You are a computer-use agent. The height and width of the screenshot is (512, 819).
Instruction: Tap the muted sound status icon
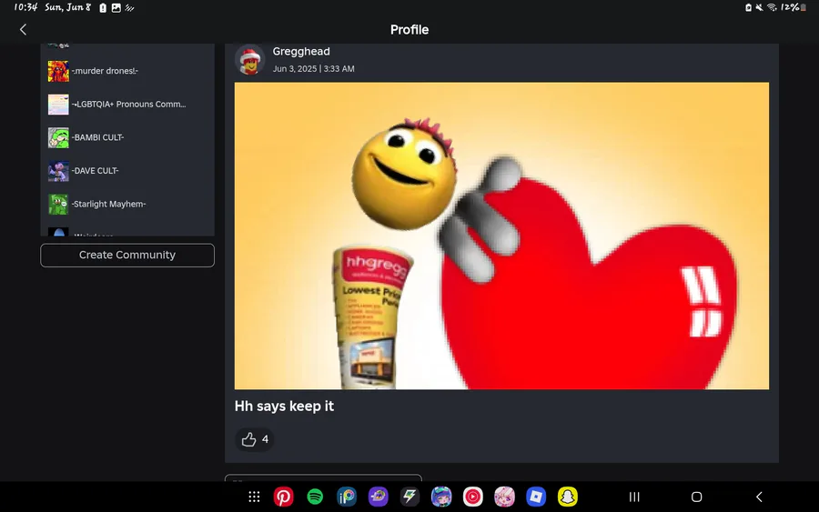[759, 7]
